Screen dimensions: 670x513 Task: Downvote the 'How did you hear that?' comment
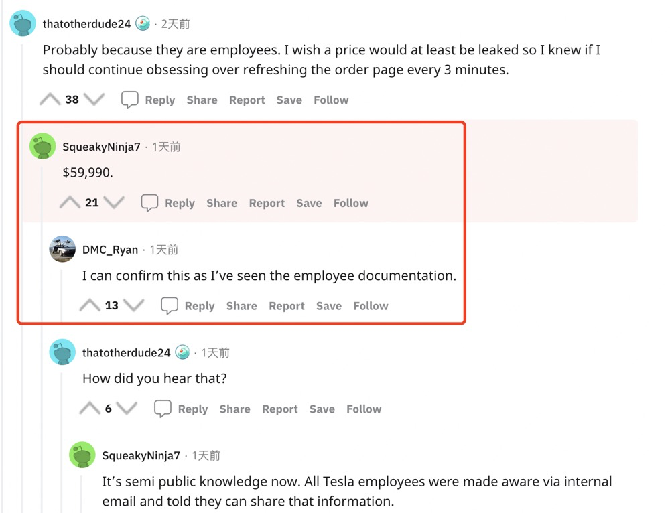coord(127,409)
